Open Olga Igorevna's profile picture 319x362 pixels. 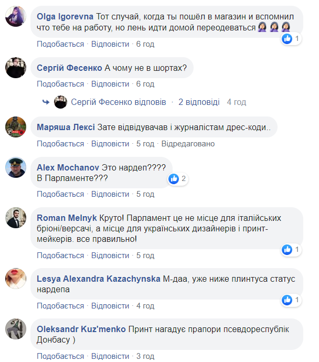(x=16, y=17)
